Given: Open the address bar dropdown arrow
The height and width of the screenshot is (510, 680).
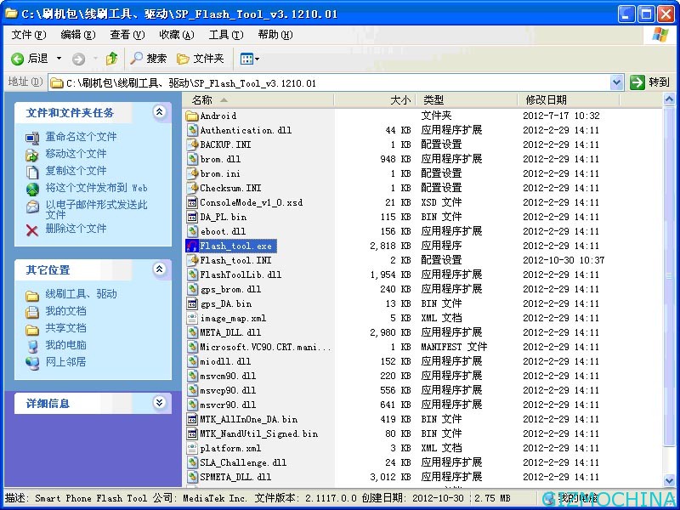Looking at the screenshot, I should 617,82.
